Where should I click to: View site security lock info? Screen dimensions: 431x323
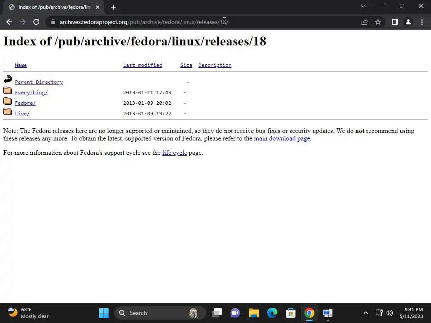pyautogui.click(x=53, y=22)
